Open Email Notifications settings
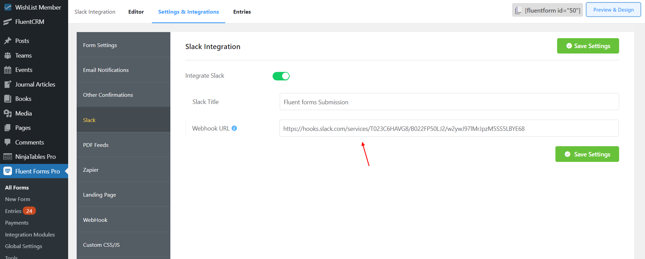 coord(123,70)
